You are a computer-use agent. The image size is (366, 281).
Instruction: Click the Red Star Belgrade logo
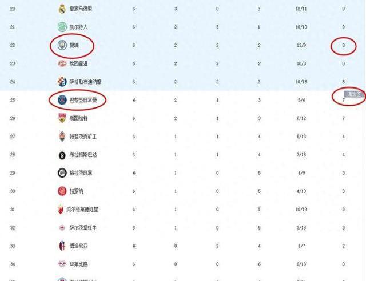click(x=61, y=209)
